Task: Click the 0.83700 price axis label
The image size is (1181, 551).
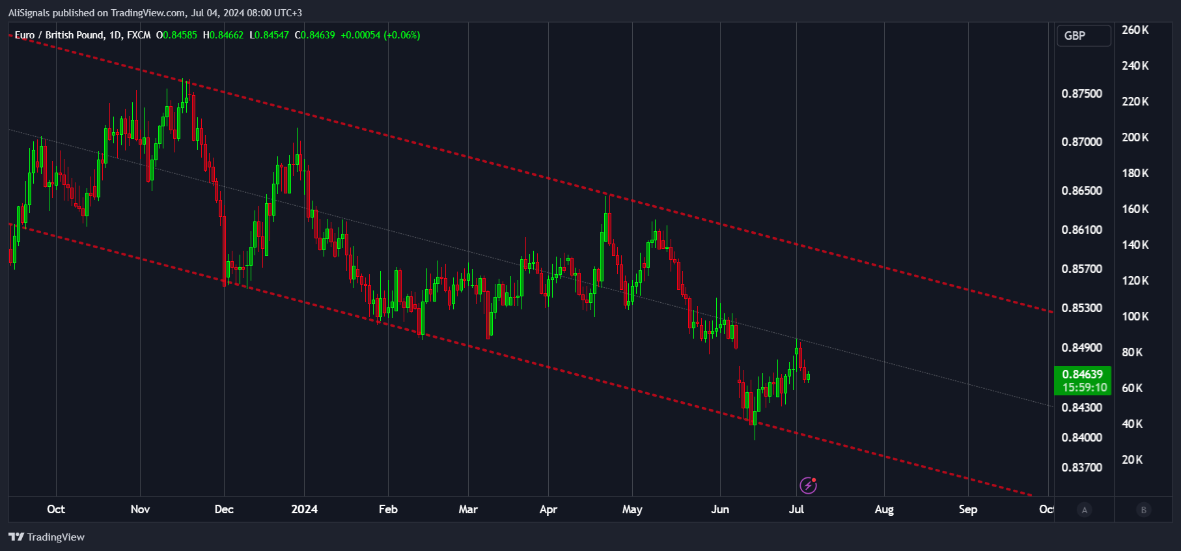Action: tap(1082, 468)
